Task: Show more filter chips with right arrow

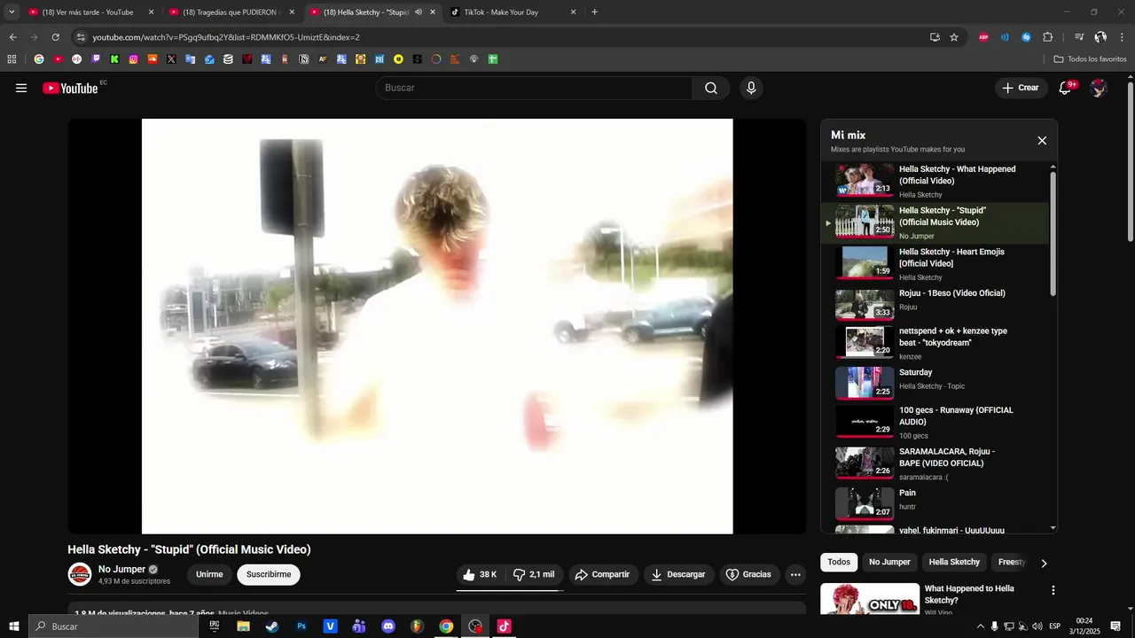Action: (1044, 563)
